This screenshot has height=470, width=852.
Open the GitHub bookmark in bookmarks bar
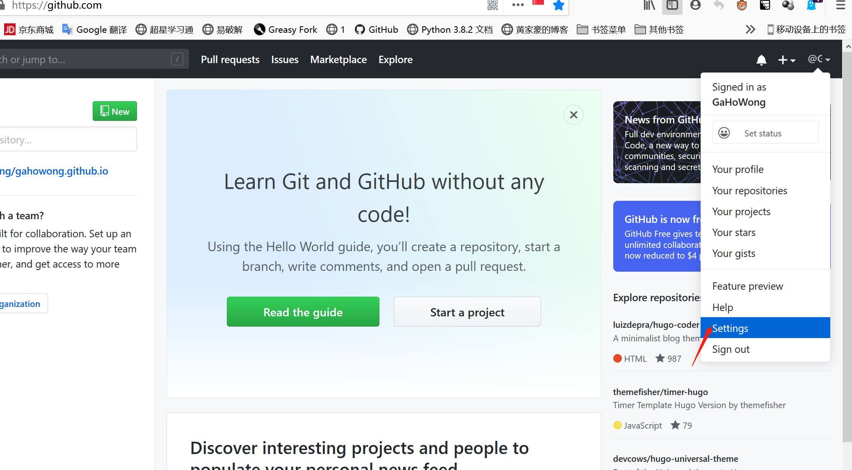(x=376, y=30)
